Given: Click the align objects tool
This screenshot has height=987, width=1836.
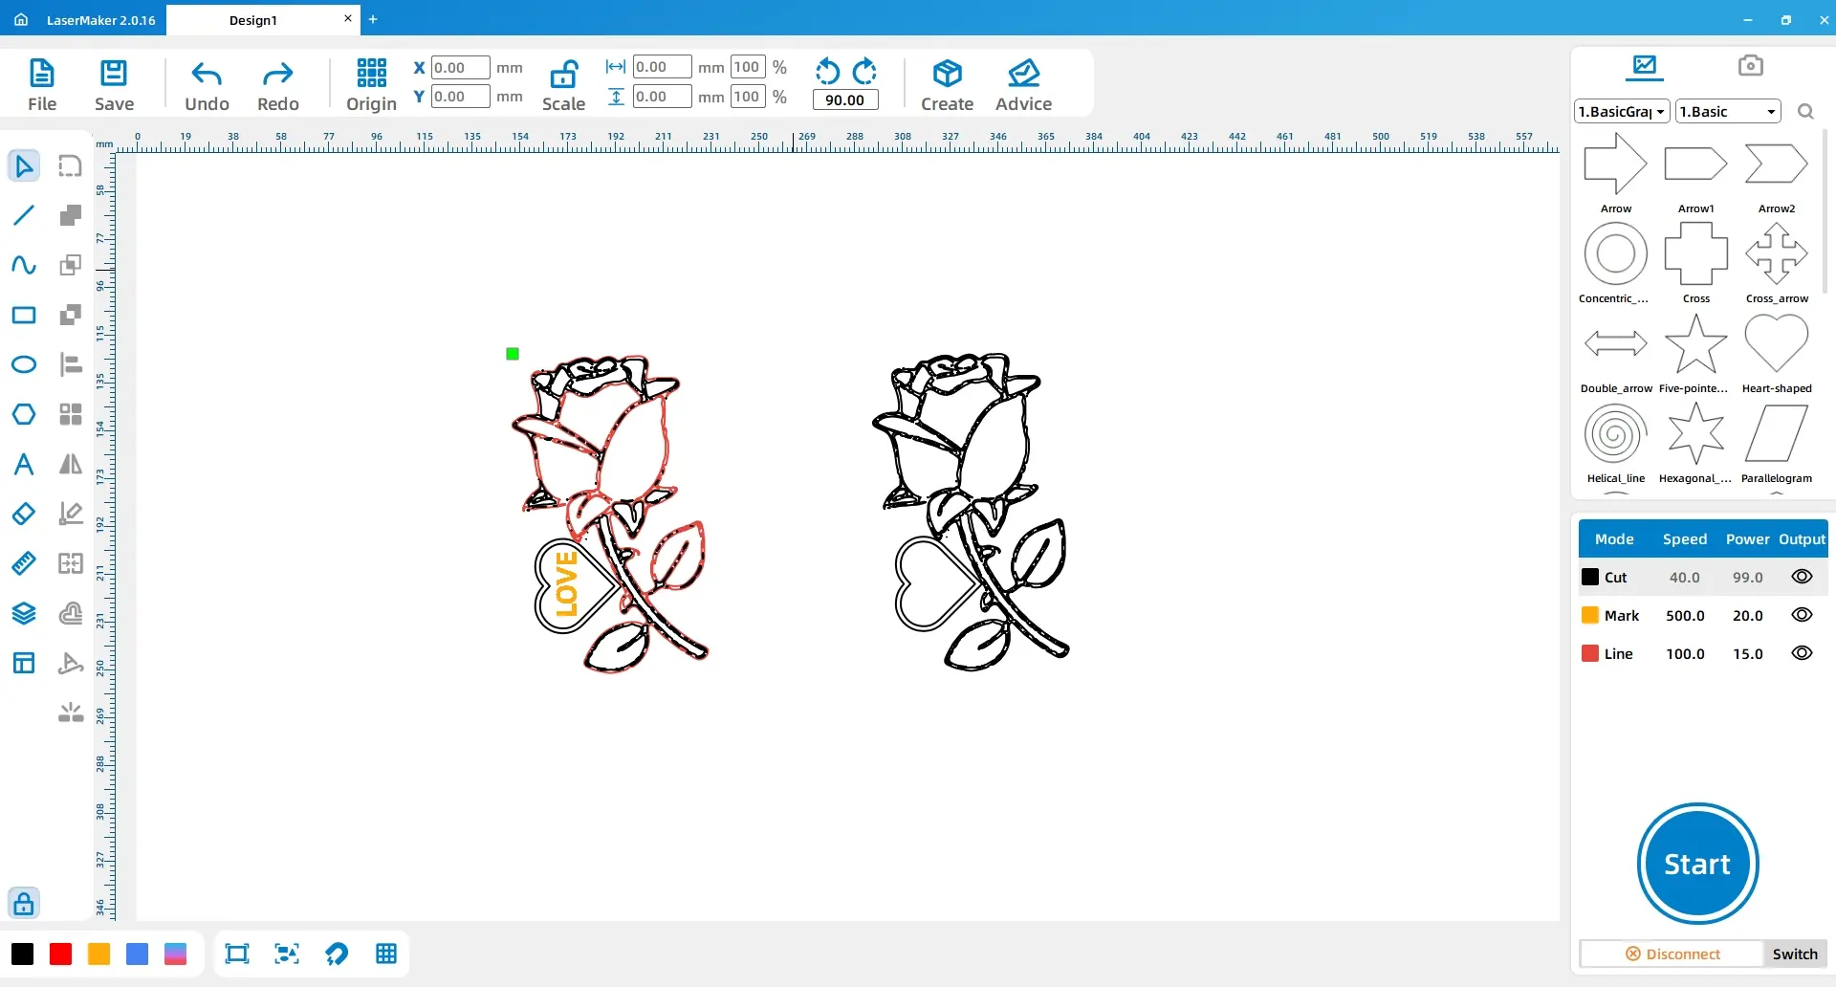Looking at the screenshot, I should pyautogui.click(x=71, y=364).
